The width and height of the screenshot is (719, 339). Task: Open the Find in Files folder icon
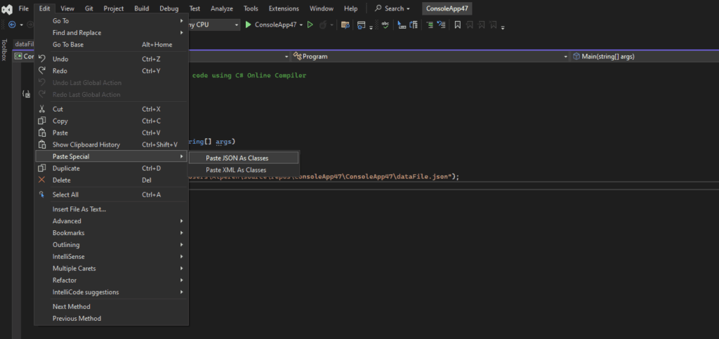345,25
